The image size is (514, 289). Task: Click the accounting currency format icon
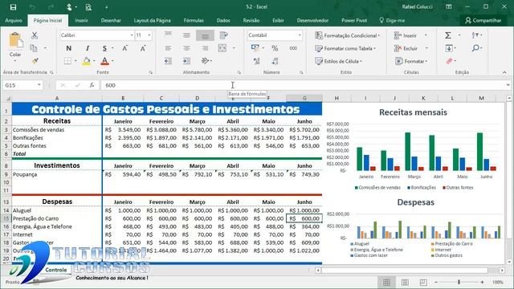click(x=255, y=48)
